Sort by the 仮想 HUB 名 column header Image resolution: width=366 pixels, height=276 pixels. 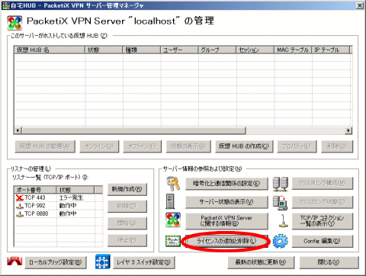point(50,50)
